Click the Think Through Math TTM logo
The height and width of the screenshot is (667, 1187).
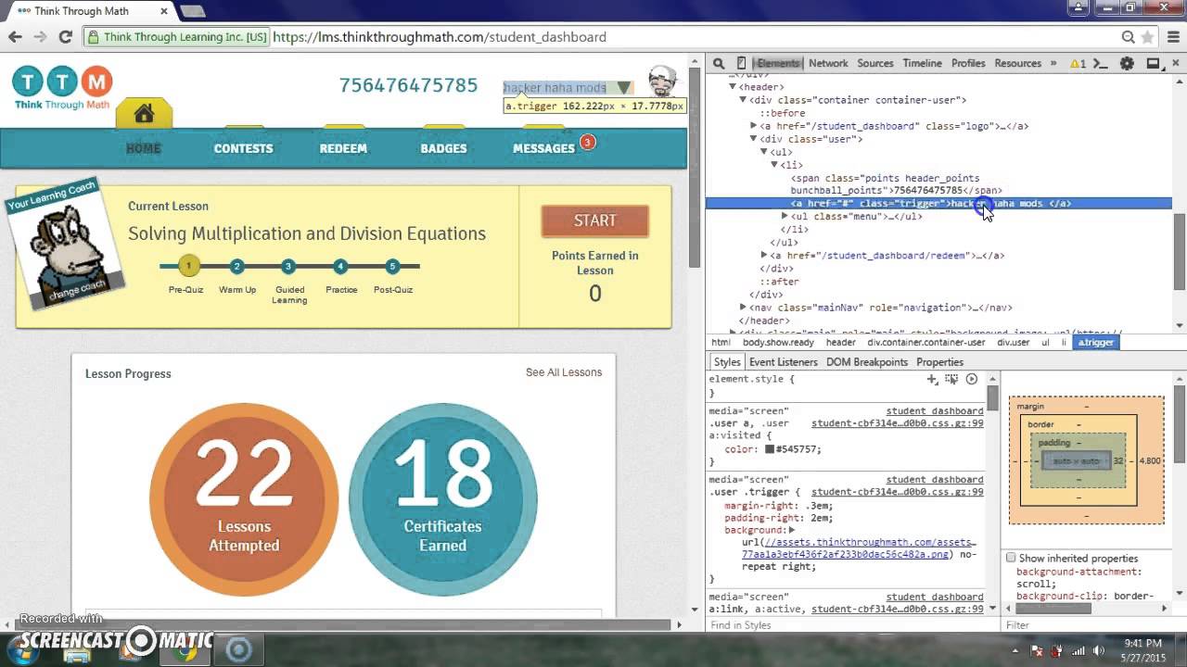tap(62, 88)
